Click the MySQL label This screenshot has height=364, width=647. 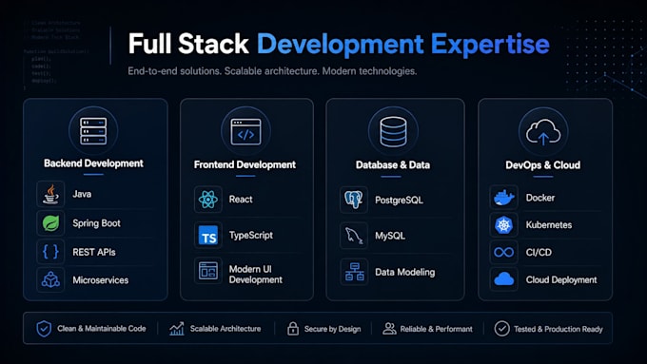coord(390,236)
